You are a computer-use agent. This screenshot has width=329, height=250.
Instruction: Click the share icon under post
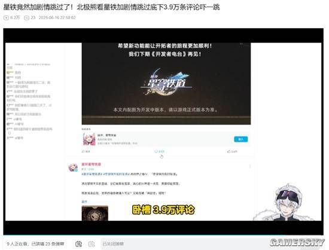pos(83,151)
